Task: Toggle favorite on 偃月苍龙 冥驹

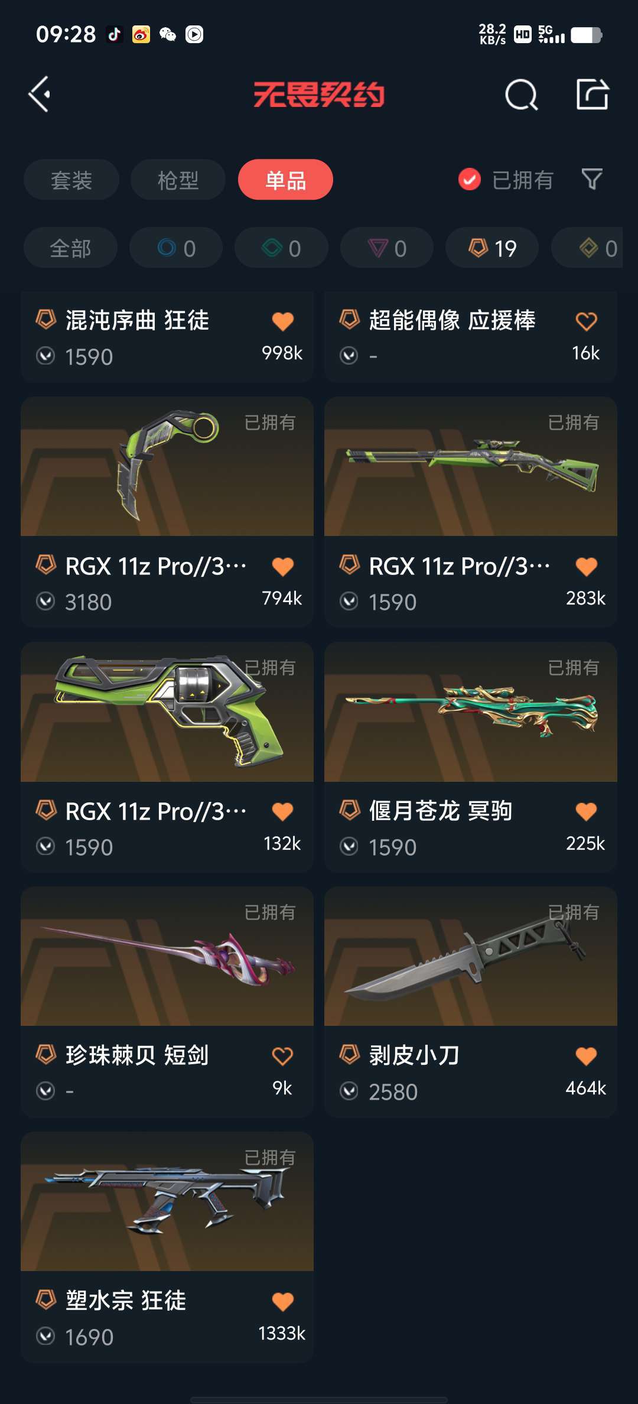Action: tap(587, 811)
